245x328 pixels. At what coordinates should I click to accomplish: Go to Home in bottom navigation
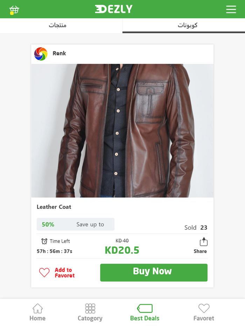pos(37,313)
